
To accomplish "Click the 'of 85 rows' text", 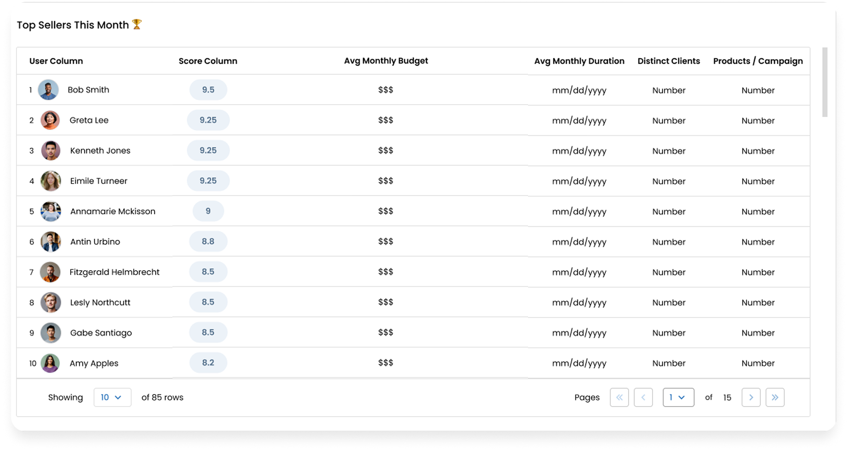I will click(x=162, y=397).
